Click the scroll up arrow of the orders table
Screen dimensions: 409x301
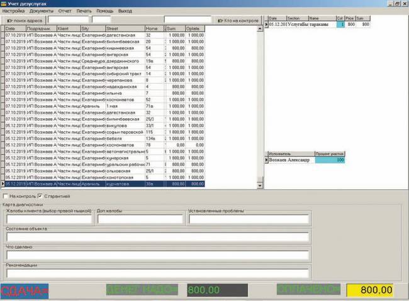click(259, 29)
